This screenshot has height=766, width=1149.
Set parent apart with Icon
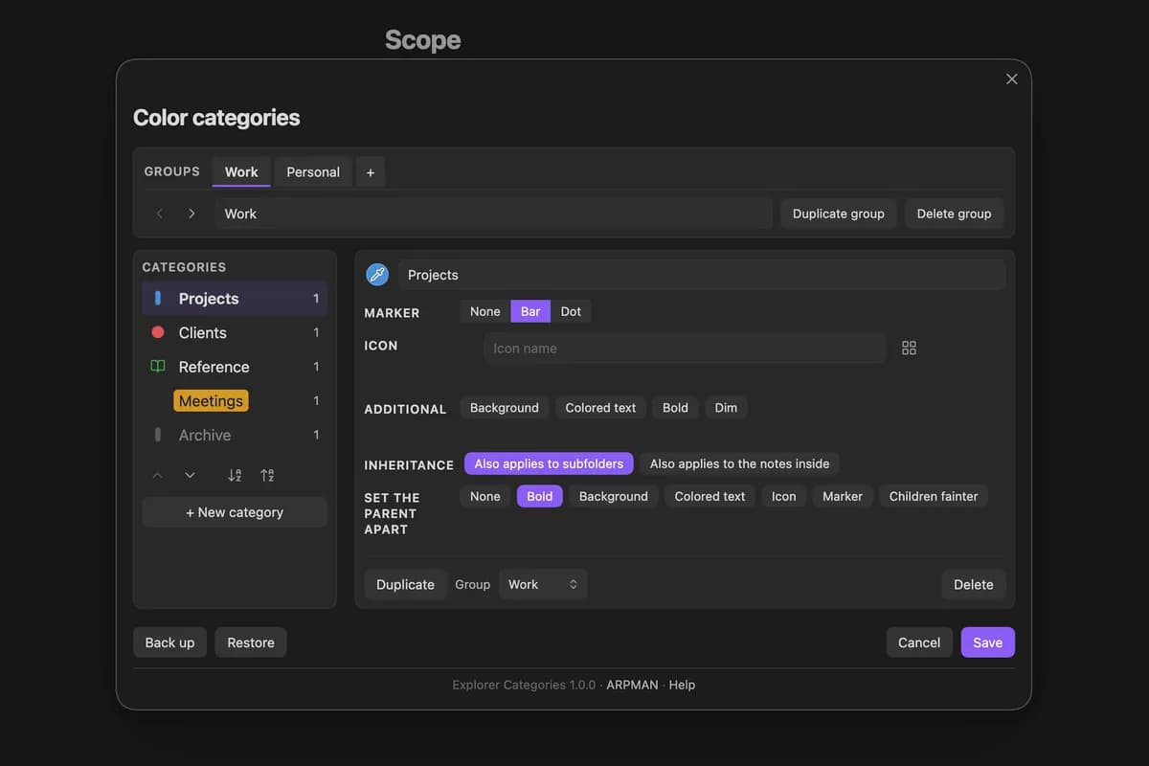click(784, 496)
